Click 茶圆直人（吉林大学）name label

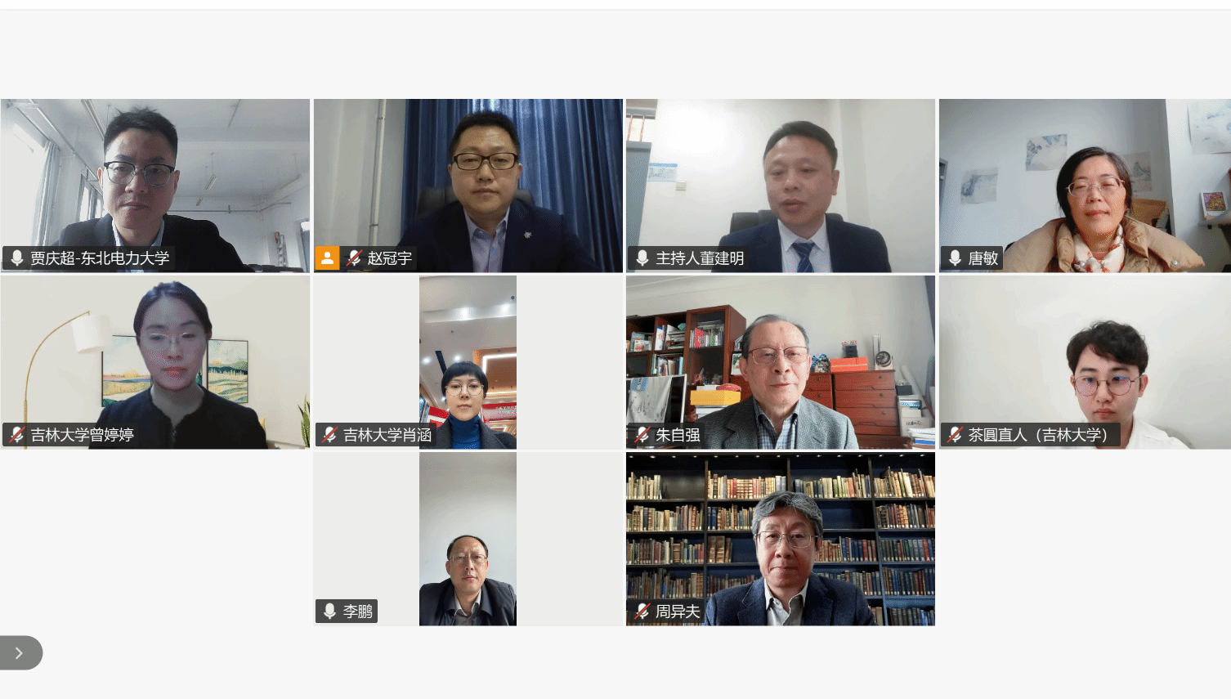[1038, 435]
